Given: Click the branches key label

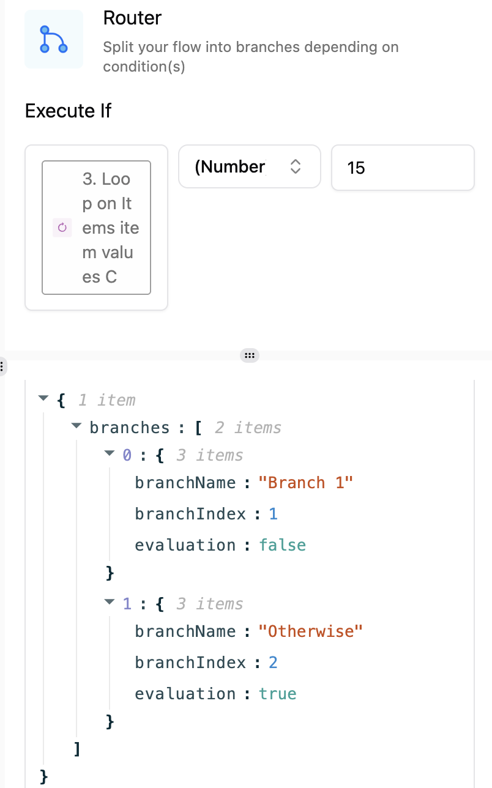Looking at the screenshot, I should pyautogui.click(x=130, y=427).
